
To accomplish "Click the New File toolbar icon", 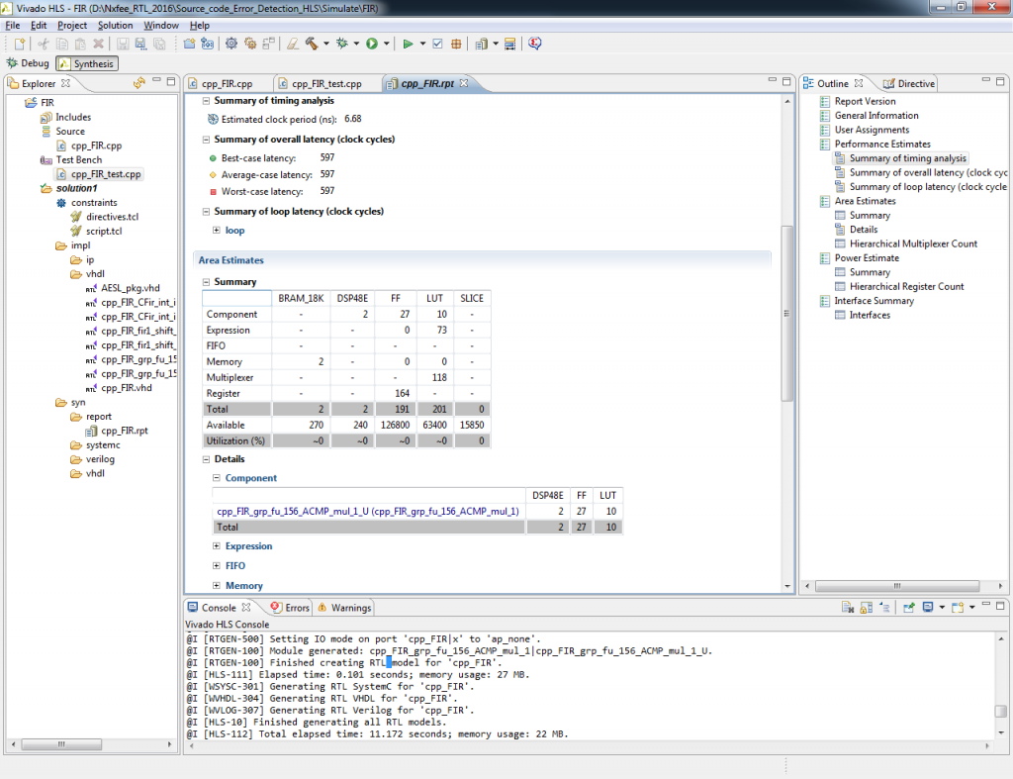I will tap(20, 44).
